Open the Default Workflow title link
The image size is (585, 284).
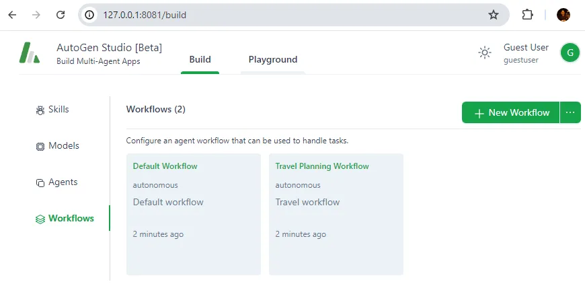click(x=165, y=166)
